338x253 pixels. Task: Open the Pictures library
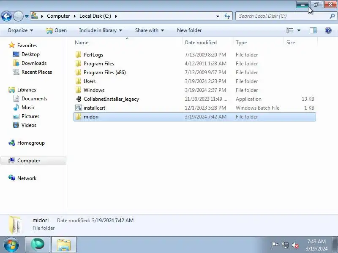pos(26,116)
